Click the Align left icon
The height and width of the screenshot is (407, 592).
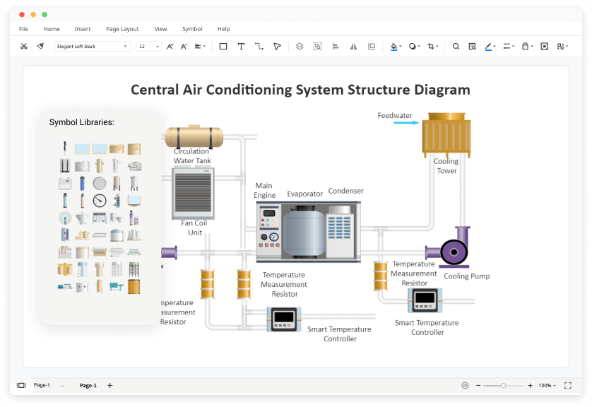click(336, 47)
